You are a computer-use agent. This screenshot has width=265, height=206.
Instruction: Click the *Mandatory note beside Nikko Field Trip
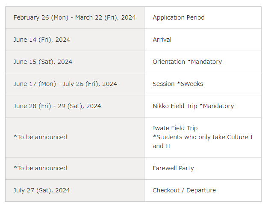point(217,106)
